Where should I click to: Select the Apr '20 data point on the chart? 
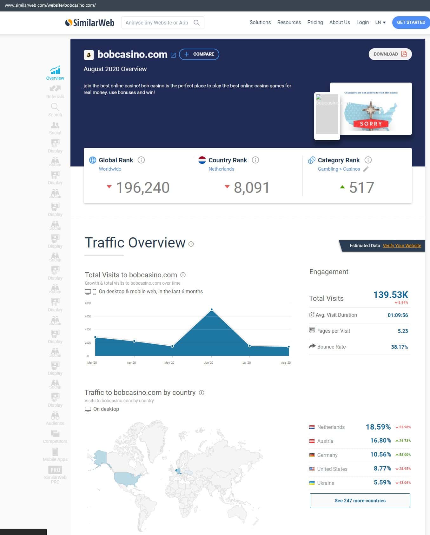pos(134,341)
